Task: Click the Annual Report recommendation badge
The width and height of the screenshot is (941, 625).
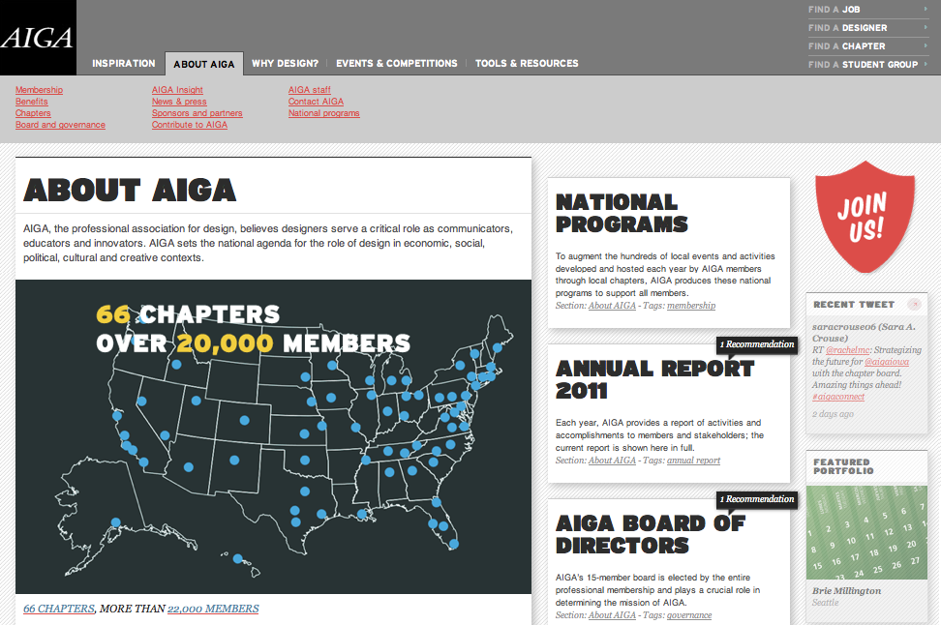Action: [757, 344]
